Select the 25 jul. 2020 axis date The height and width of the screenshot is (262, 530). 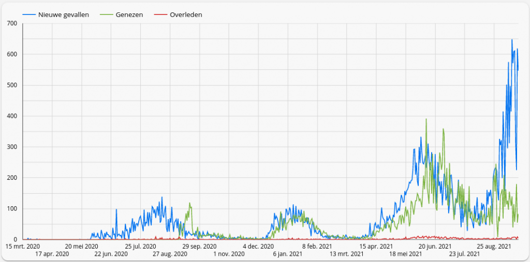point(140,246)
